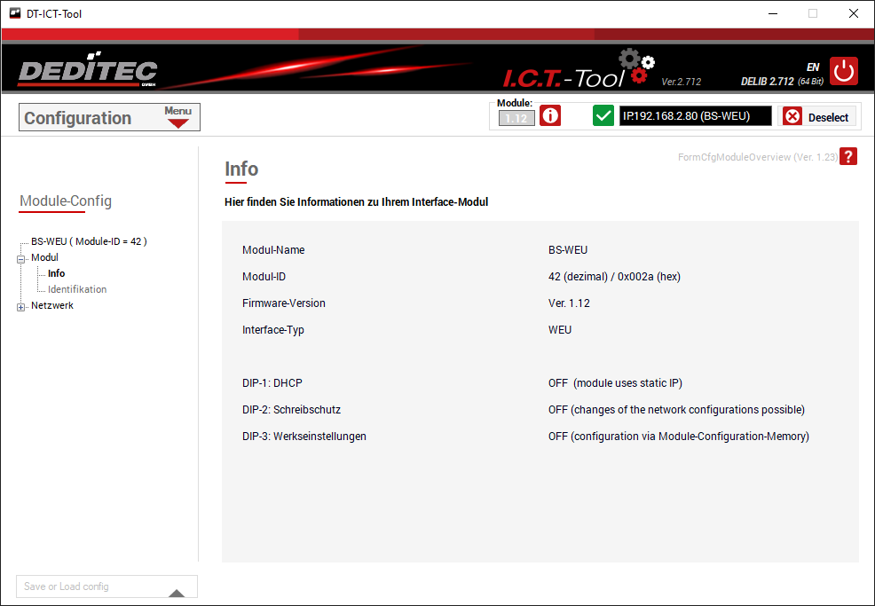Click the IP192.168.2.80 (BS-WEU) field
The image size is (875, 606).
click(695, 116)
